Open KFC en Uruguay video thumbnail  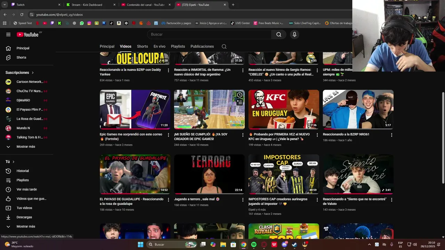tap(284, 109)
